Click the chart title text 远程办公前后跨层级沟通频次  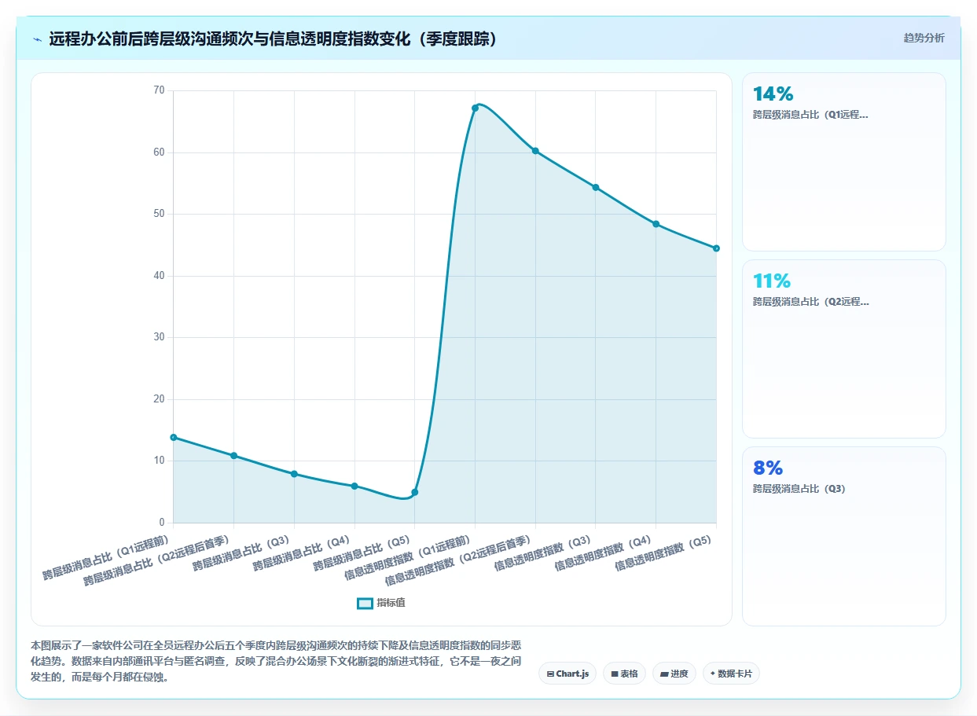151,39
